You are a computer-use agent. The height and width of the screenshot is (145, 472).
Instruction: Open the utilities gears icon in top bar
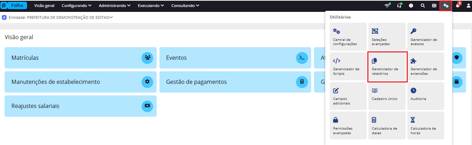click(446, 6)
